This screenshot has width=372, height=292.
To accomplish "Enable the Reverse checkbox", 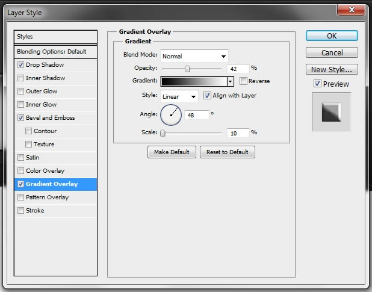I will [x=243, y=81].
